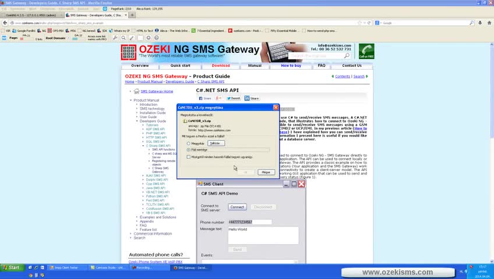Click the back arrow in Firefox

pos(5,23)
